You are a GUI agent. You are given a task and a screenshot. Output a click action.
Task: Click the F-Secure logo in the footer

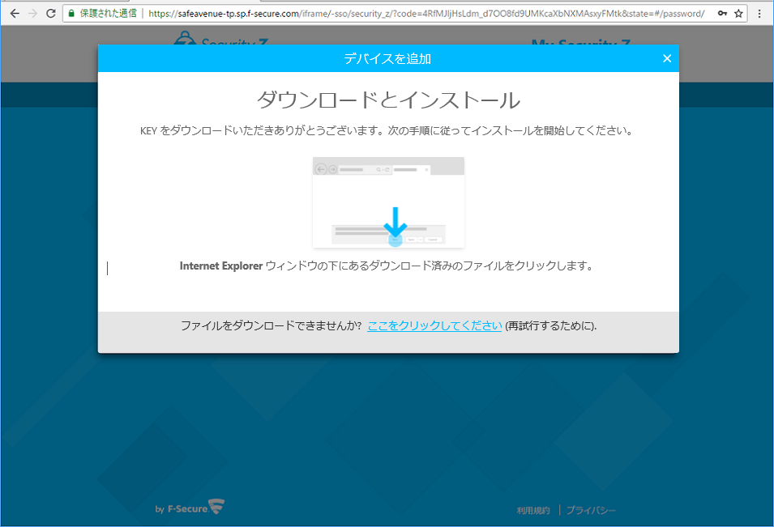click(190, 508)
